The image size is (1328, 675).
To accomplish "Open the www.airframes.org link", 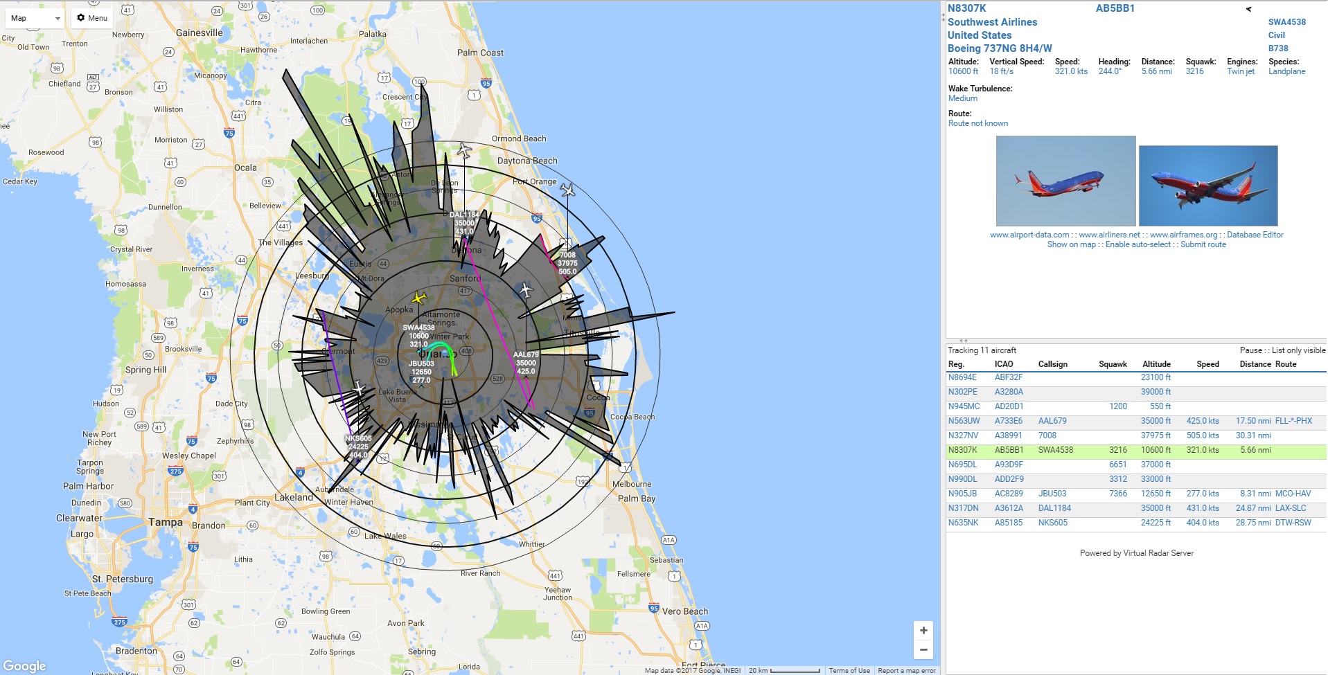I will tap(1183, 235).
